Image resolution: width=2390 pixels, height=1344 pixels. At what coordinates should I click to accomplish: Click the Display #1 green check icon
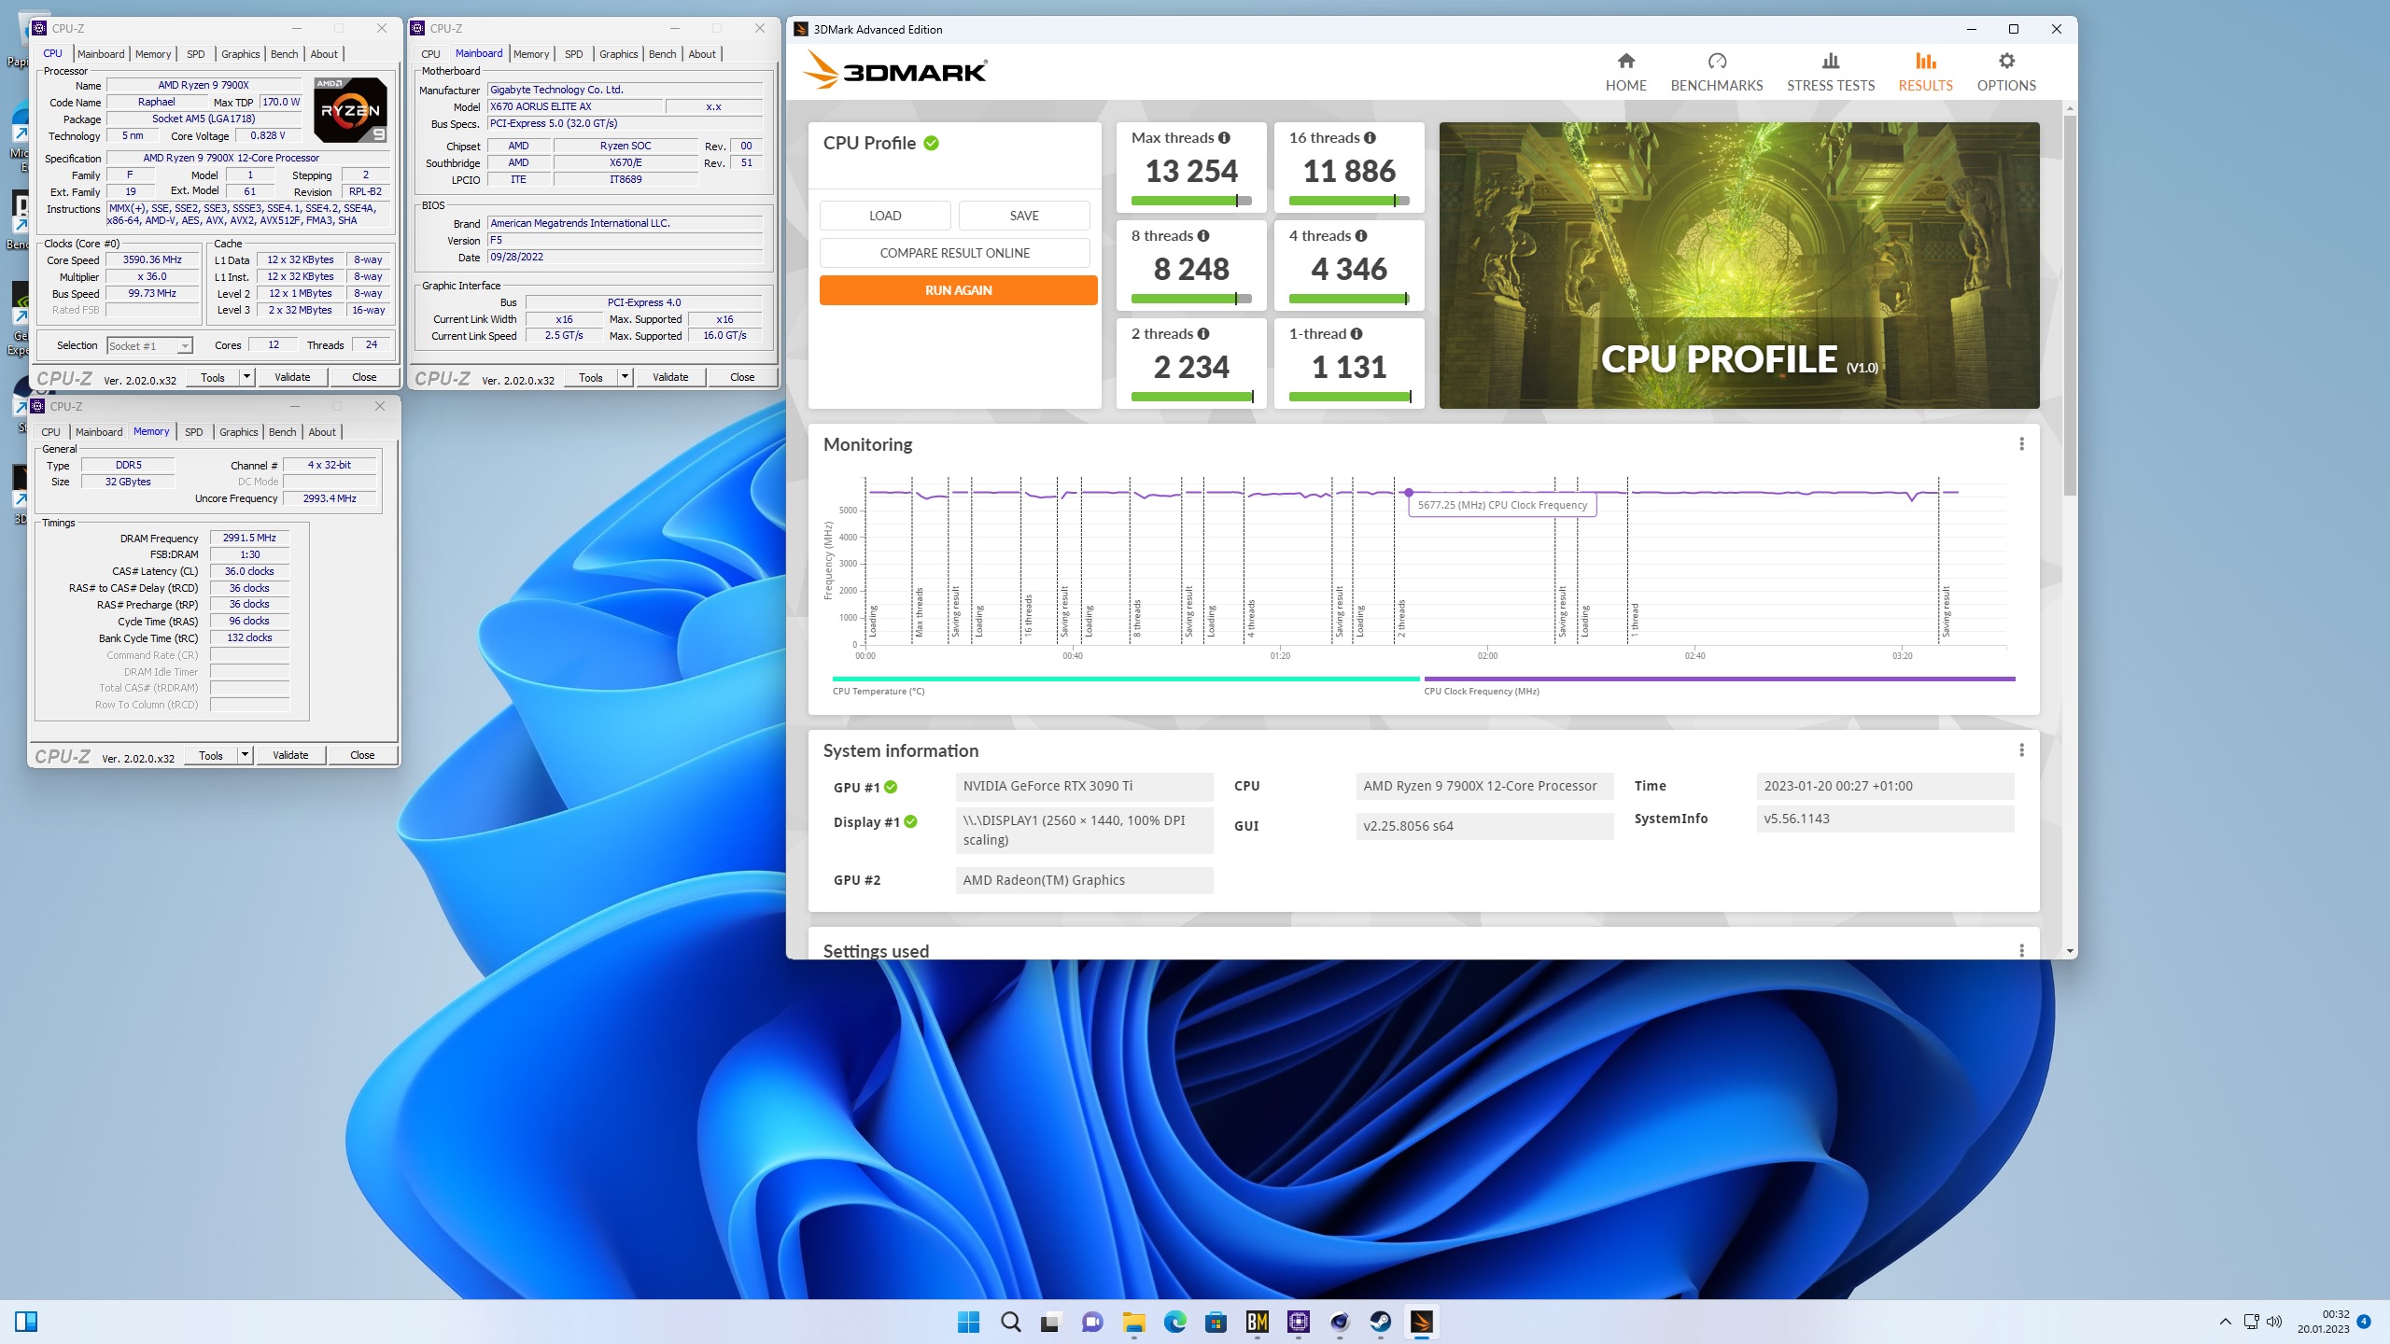pyautogui.click(x=910, y=822)
